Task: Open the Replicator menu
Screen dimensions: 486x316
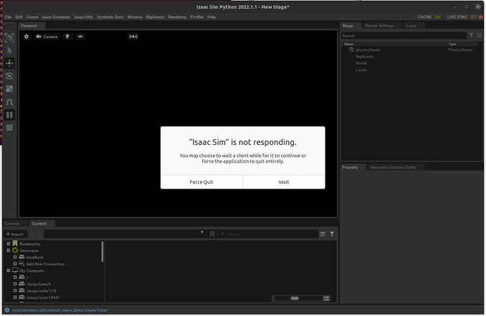Action: 155,17
